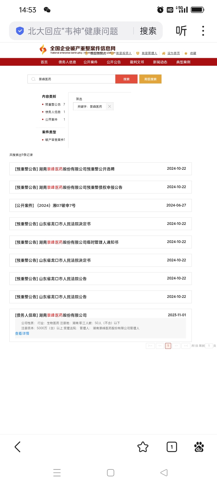Image resolution: width=217 pixels, height=486 pixels.
Task: Open result 湖南景峰医药预重整公开选聘
Action: coord(100,169)
